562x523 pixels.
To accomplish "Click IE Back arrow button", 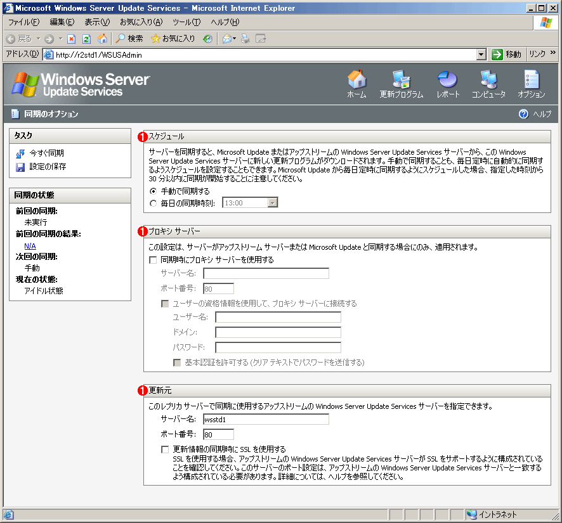I will click(11, 39).
